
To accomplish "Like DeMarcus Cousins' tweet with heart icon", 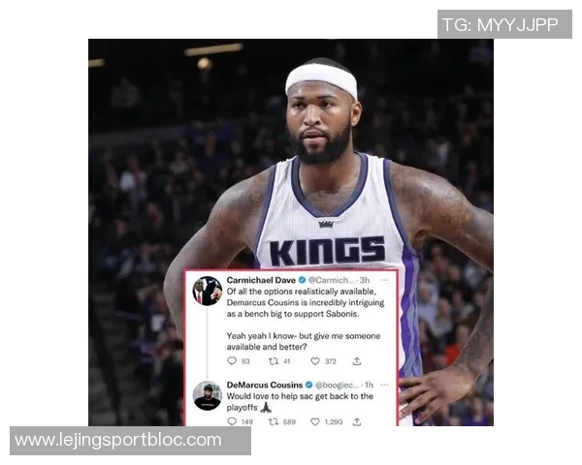I will (315, 421).
